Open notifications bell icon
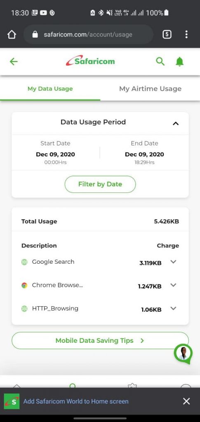Viewport: 200px width, 422px height. (x=179, y=62)
